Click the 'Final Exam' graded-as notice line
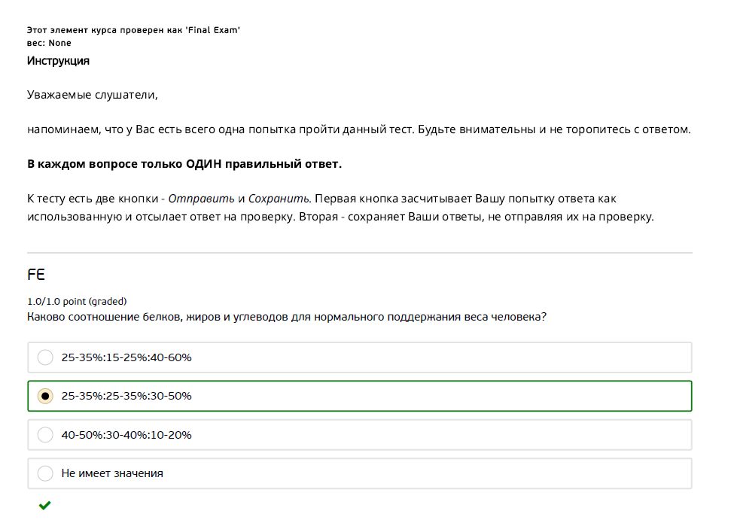 point(133,30)
